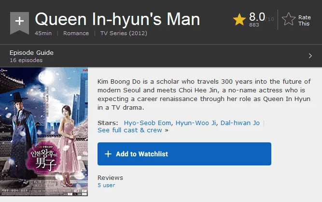Add Queen In-hyun's Man to Watchlist
This screenshot has width=322, height=202.
(x=184, y=154)
